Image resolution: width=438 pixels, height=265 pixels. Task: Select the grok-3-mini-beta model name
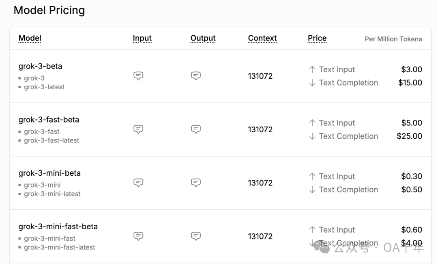(49, 173)
